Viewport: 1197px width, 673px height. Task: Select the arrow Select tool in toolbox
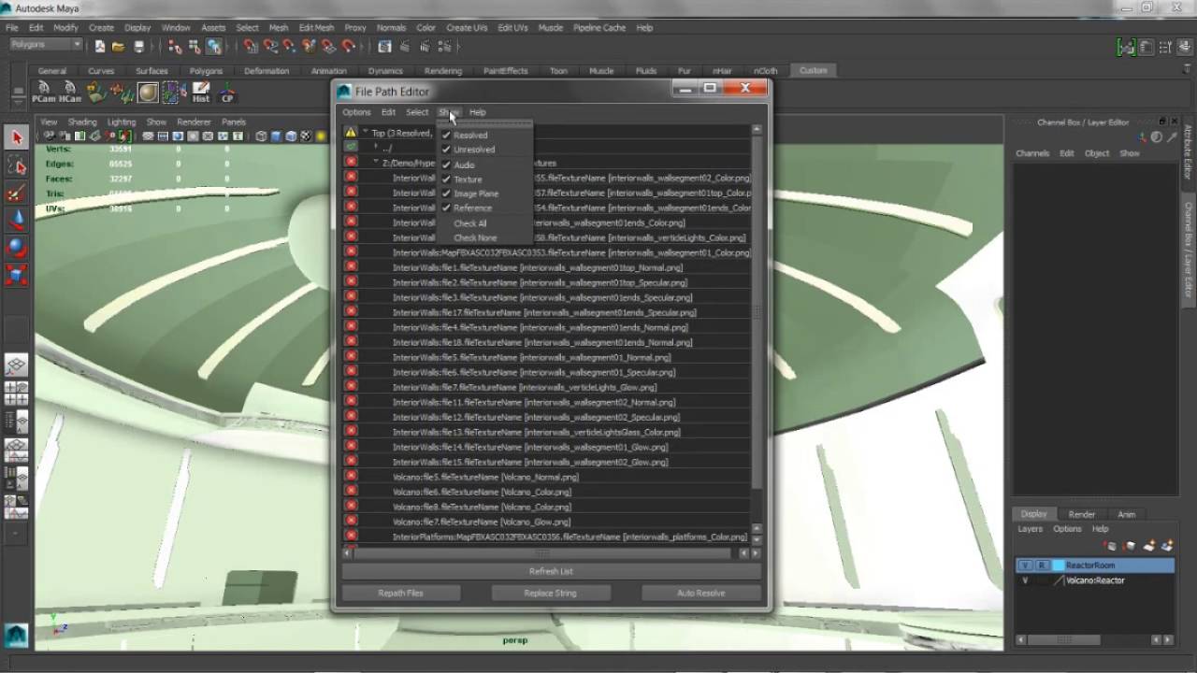pyautogui.click(x=16, y=137)
